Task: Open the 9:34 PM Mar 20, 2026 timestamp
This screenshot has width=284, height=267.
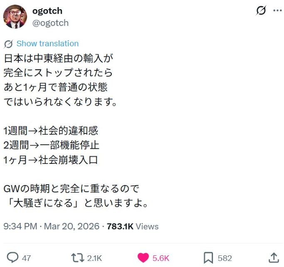Action: click(x=51, y=226)
